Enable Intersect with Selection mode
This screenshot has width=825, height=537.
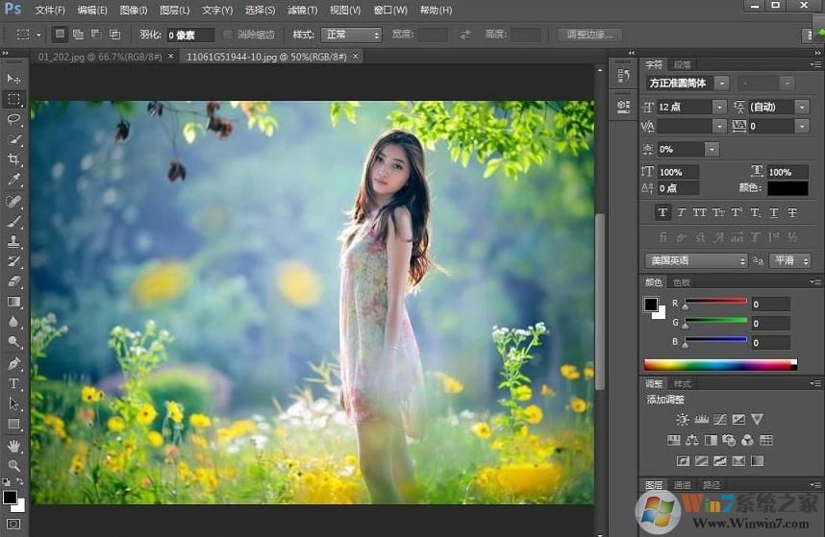pyautogui.click(x=114, y=35)
